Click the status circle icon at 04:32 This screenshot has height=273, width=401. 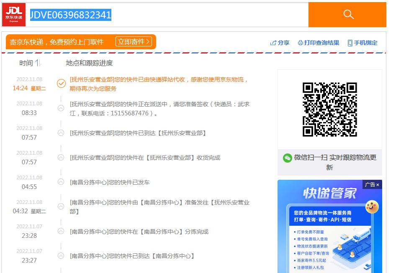[x=61, y=207]
